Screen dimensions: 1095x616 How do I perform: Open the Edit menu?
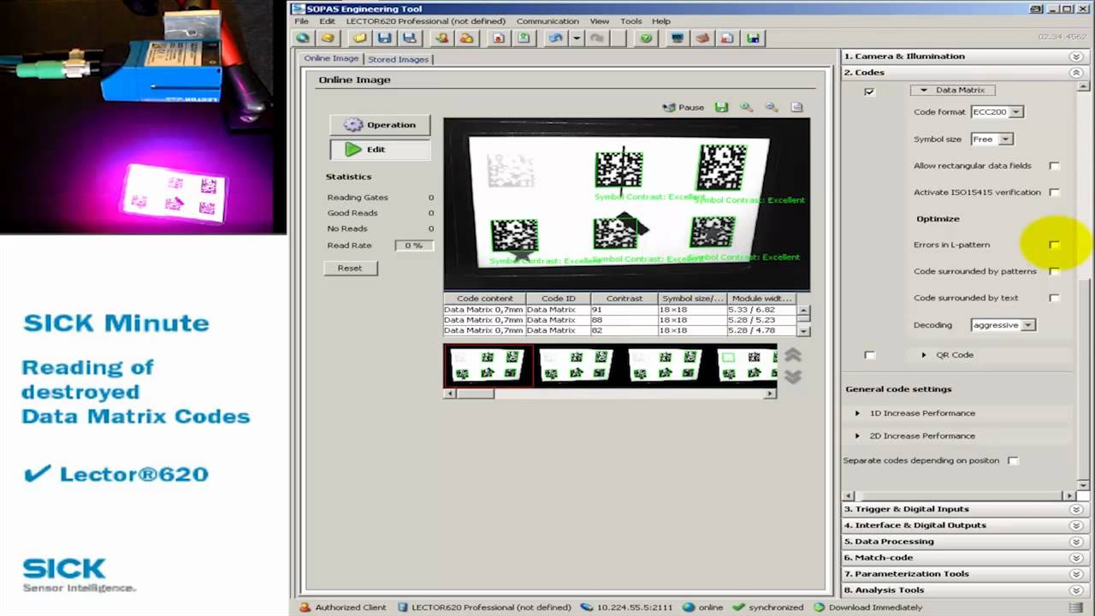click(x=328, y=21)
